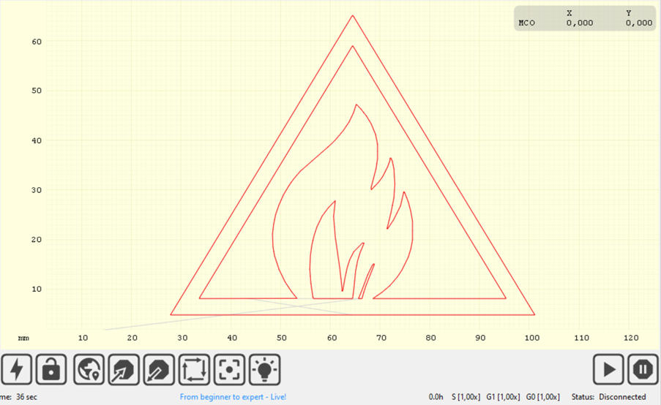Image resolution: width=661 pixels, height=405 pixels.
Task: Open the 'From beginner to expert - Live!' link
Action: coord(233,397)
